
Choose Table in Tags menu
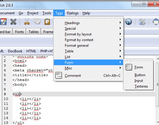point(89,51)
